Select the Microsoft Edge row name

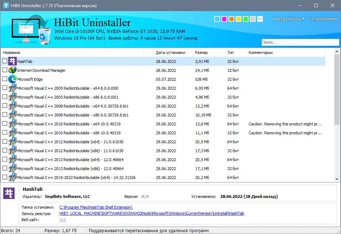[x=30, y=79]
